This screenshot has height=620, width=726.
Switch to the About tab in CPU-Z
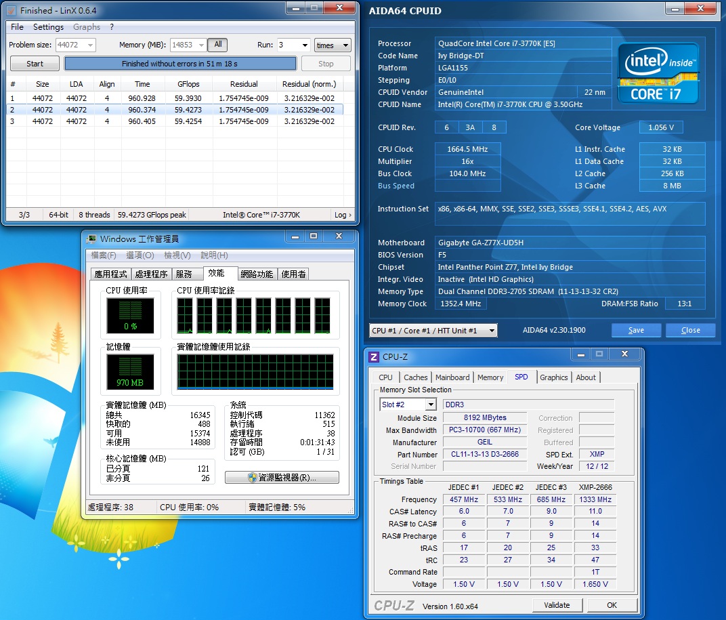click(x=586, y=377)
